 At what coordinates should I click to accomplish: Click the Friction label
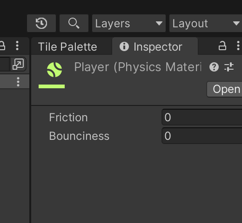[x=68, y=118]
